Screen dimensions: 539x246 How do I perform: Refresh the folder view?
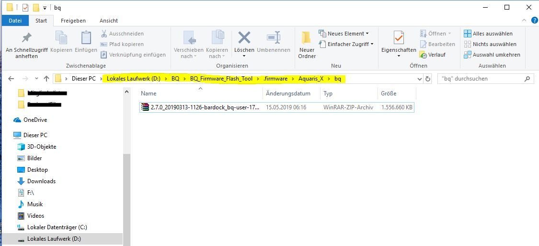click(x=428, y=79)
